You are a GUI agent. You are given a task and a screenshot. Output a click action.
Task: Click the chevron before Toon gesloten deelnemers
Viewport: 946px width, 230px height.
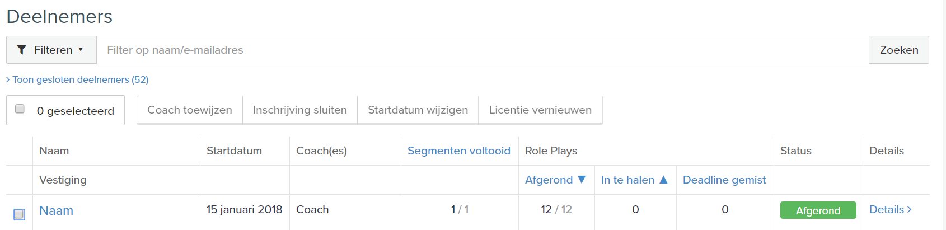(x=8, y=79)
